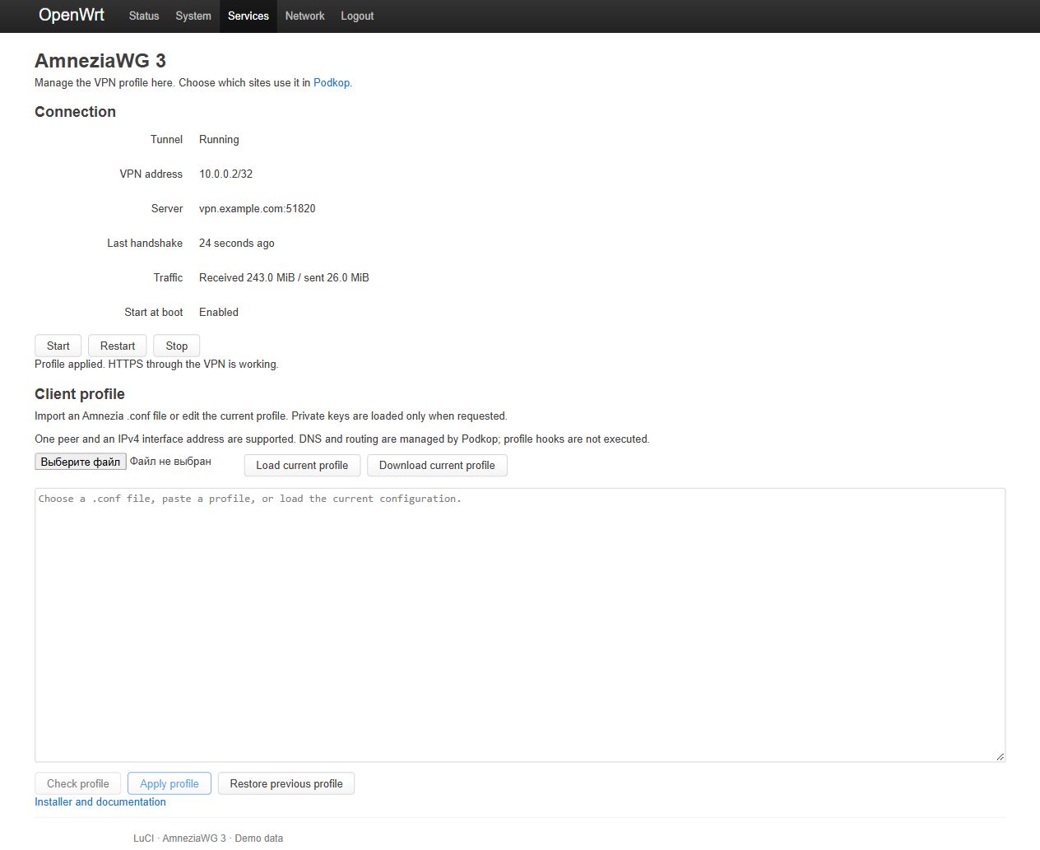Download the current profile
This screenshot has height=850, width=1040.
tap(437, 465)
